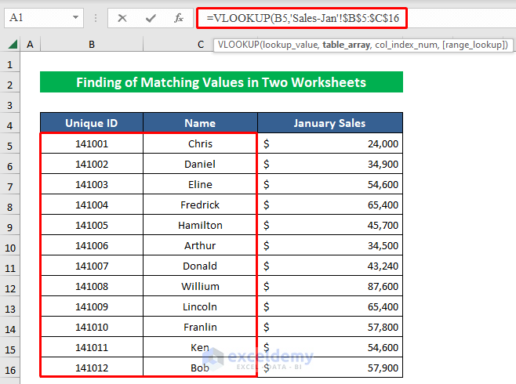Expand the Name Box dropdown arrow
Screen dimensions: 516x384
[75, 17]
